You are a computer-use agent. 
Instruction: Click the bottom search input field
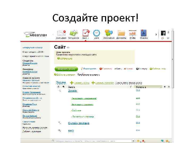point(92,141)
